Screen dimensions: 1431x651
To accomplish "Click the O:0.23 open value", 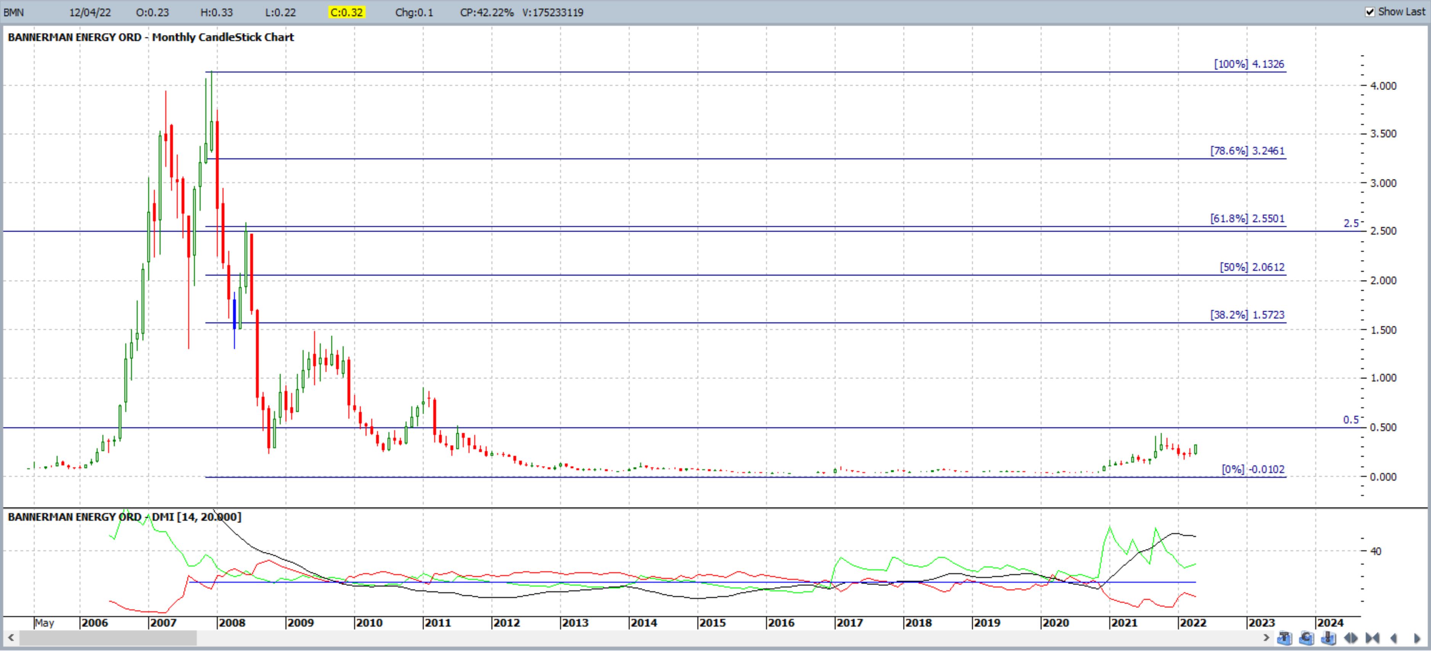I will coord(152,12).
